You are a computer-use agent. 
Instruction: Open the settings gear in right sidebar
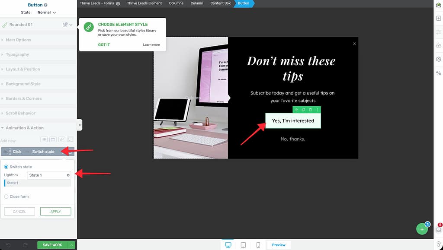coord(438,59)
